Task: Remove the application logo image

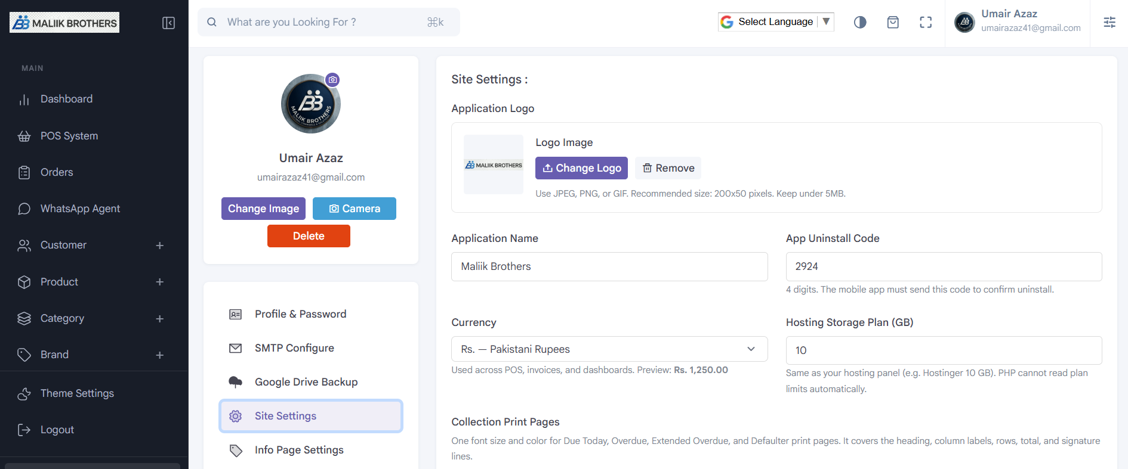Action: pyautogui.click(x=668, y=168)
